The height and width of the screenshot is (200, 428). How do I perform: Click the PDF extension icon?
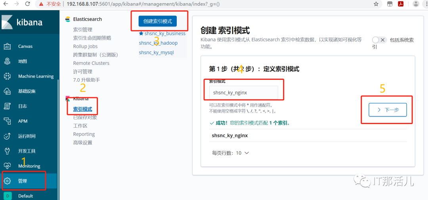(x=401, y=4)
